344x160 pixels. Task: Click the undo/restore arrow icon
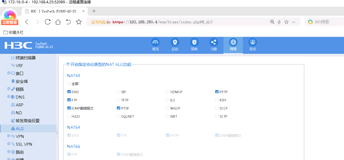(68, 22)
